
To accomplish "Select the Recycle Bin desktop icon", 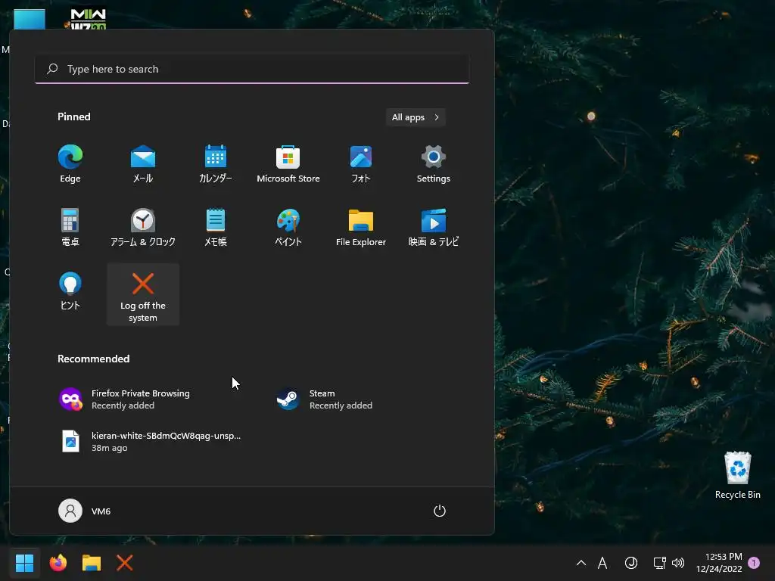I will (737, 475).
